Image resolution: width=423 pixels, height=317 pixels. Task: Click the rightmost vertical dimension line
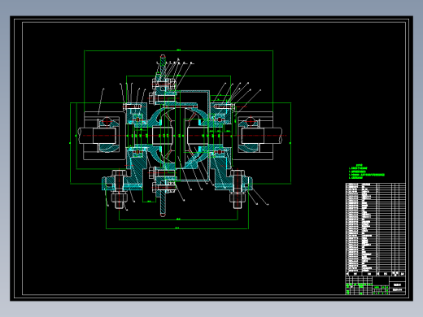(x=291, y=143)
